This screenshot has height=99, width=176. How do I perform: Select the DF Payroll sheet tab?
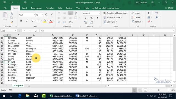(18, 86)
